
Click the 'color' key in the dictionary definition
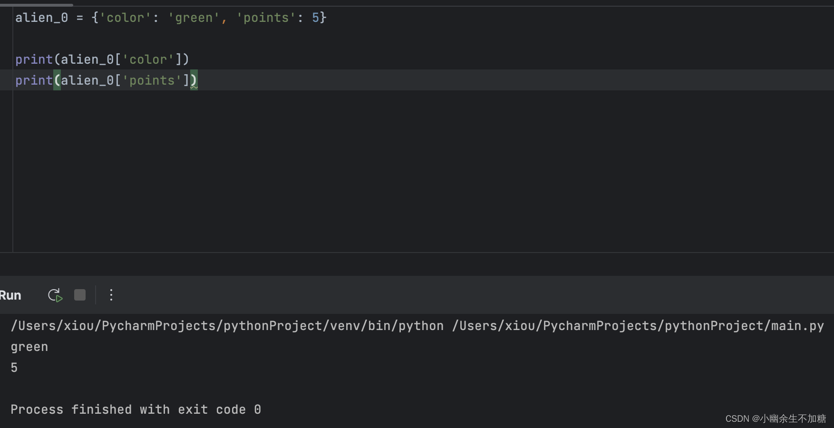125,18
